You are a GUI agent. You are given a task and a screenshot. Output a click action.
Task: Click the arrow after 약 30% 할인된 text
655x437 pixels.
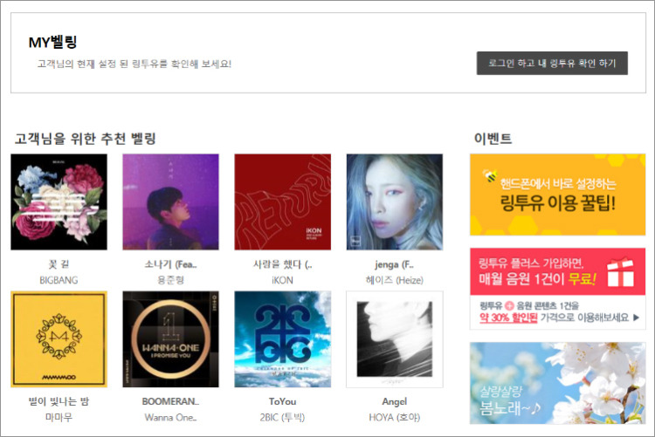[636, 318]
